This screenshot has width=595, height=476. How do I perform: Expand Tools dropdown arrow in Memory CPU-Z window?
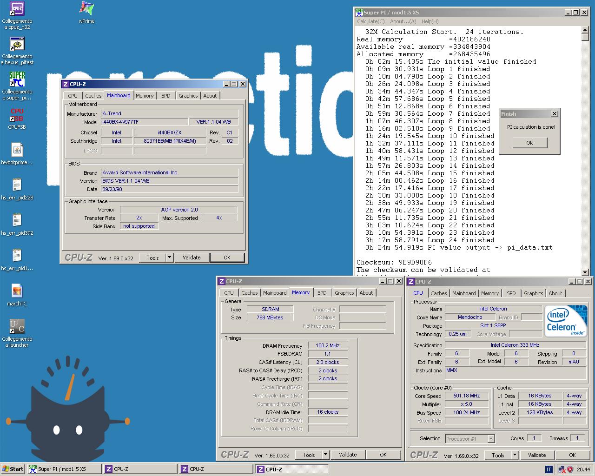325,455
